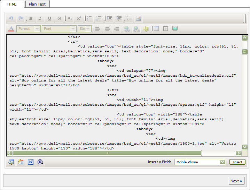Image resolution: width=250 pixels, height=190 pixels.
Task: Click the anchor bookmark icon
Action: 146,29
